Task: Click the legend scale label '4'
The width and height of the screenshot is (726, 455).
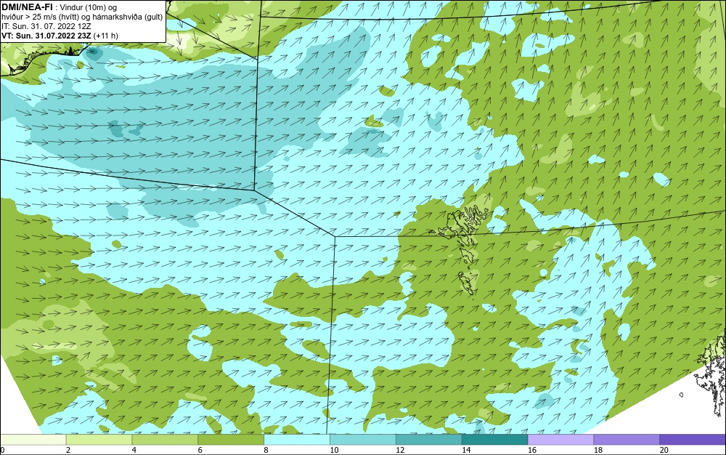Action: coord(134,450)
